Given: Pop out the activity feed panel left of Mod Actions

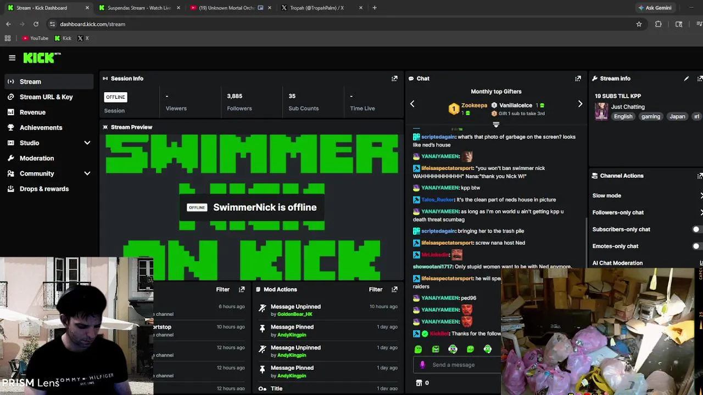Looking at the screenshot, I should point(242,289).
